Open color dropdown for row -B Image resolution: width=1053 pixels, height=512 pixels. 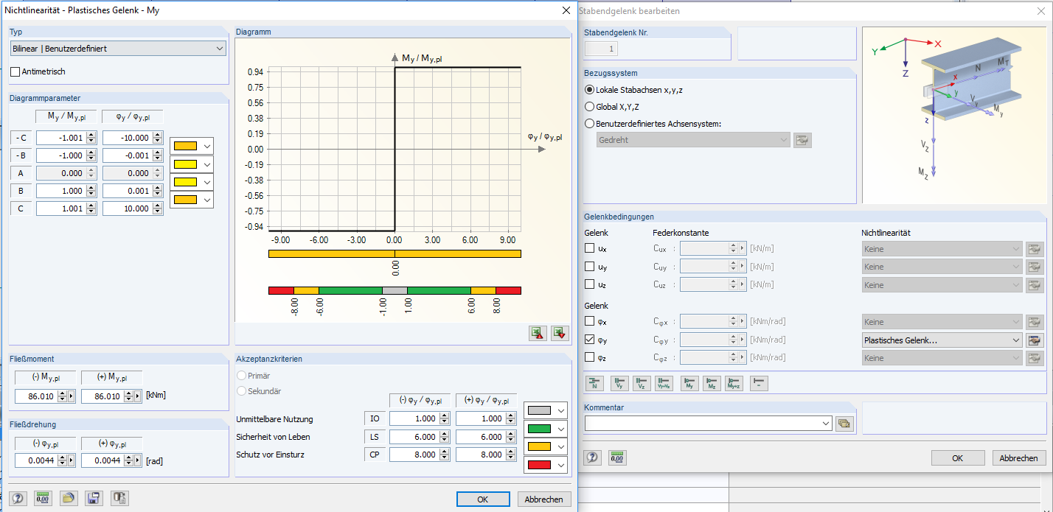[x=206, y=164]
